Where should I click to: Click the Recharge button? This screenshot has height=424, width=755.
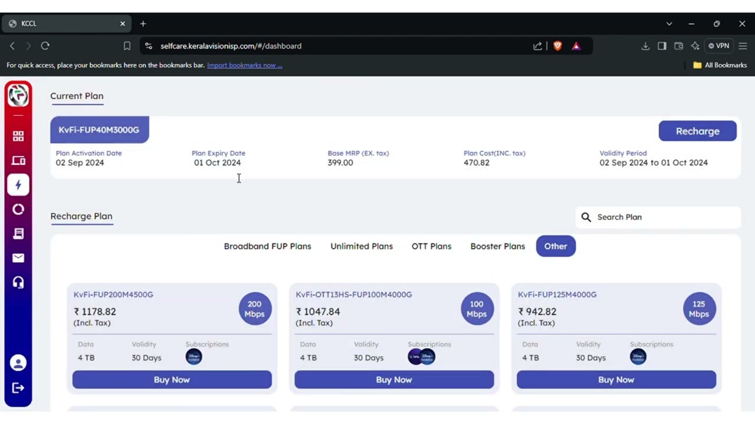click(x=697, y=131)
